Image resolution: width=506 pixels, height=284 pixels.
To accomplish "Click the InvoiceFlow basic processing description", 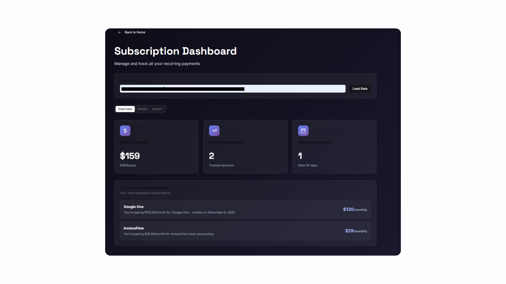I will (x=169, y=234).
